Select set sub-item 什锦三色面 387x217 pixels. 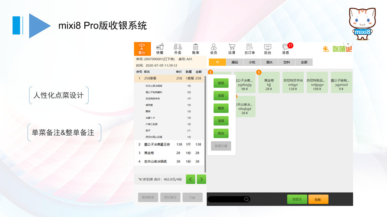point(170,124)
